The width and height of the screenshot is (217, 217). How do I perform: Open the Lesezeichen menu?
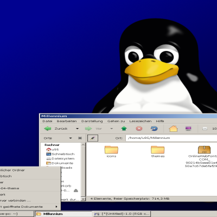[x=141, y=121]
